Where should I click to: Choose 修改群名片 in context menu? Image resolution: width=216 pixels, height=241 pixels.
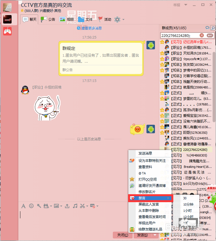pyautogui.click(x=147, y=192)
